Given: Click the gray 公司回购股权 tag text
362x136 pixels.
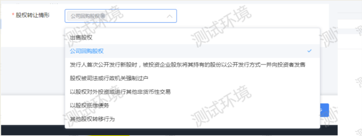Looking at the screenshot, I should tap(85, 16).
